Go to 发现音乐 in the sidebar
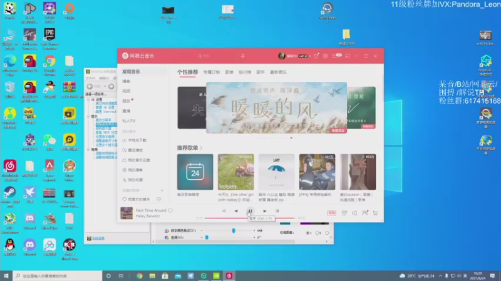 point(143,71)
